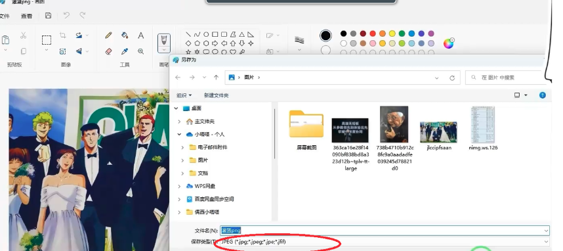The width and height of the screenshot is (563, 251).
Task: Click the Rotate image icon
Action: pos(79,35)
